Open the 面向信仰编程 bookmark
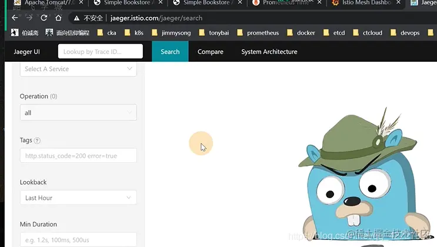Screen dimensions: 437x247 point(68,33)
